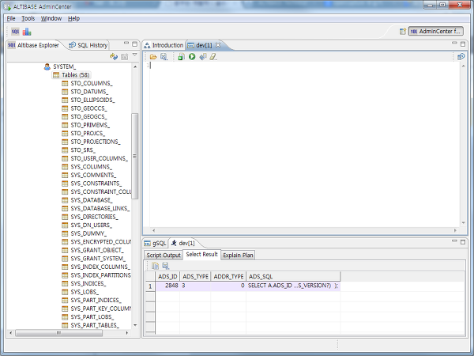Close the dev[1] editor tab

[218, 45]
